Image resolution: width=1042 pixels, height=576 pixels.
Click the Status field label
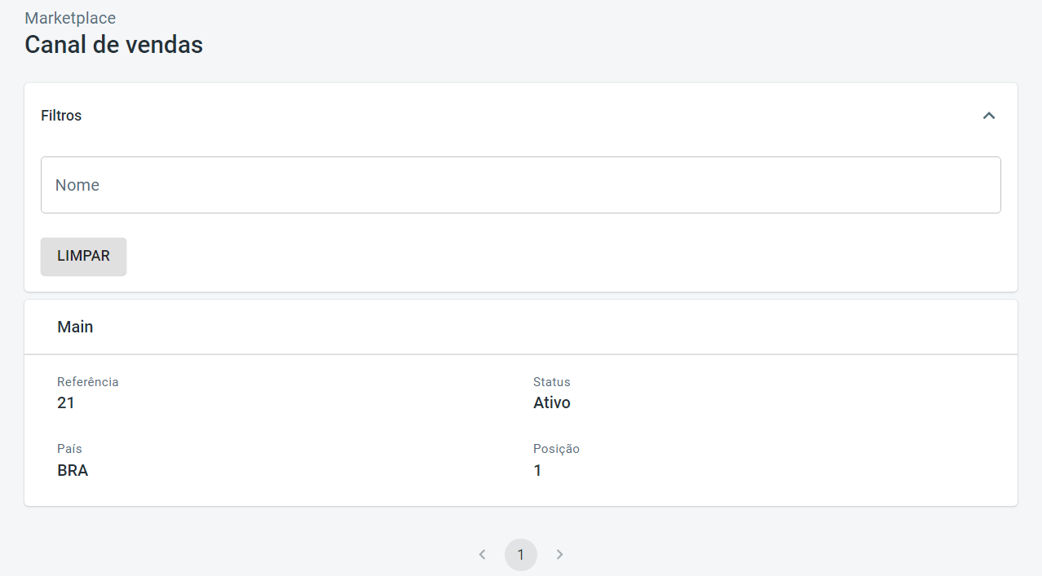pyautogui.click(x=552, y=382)
